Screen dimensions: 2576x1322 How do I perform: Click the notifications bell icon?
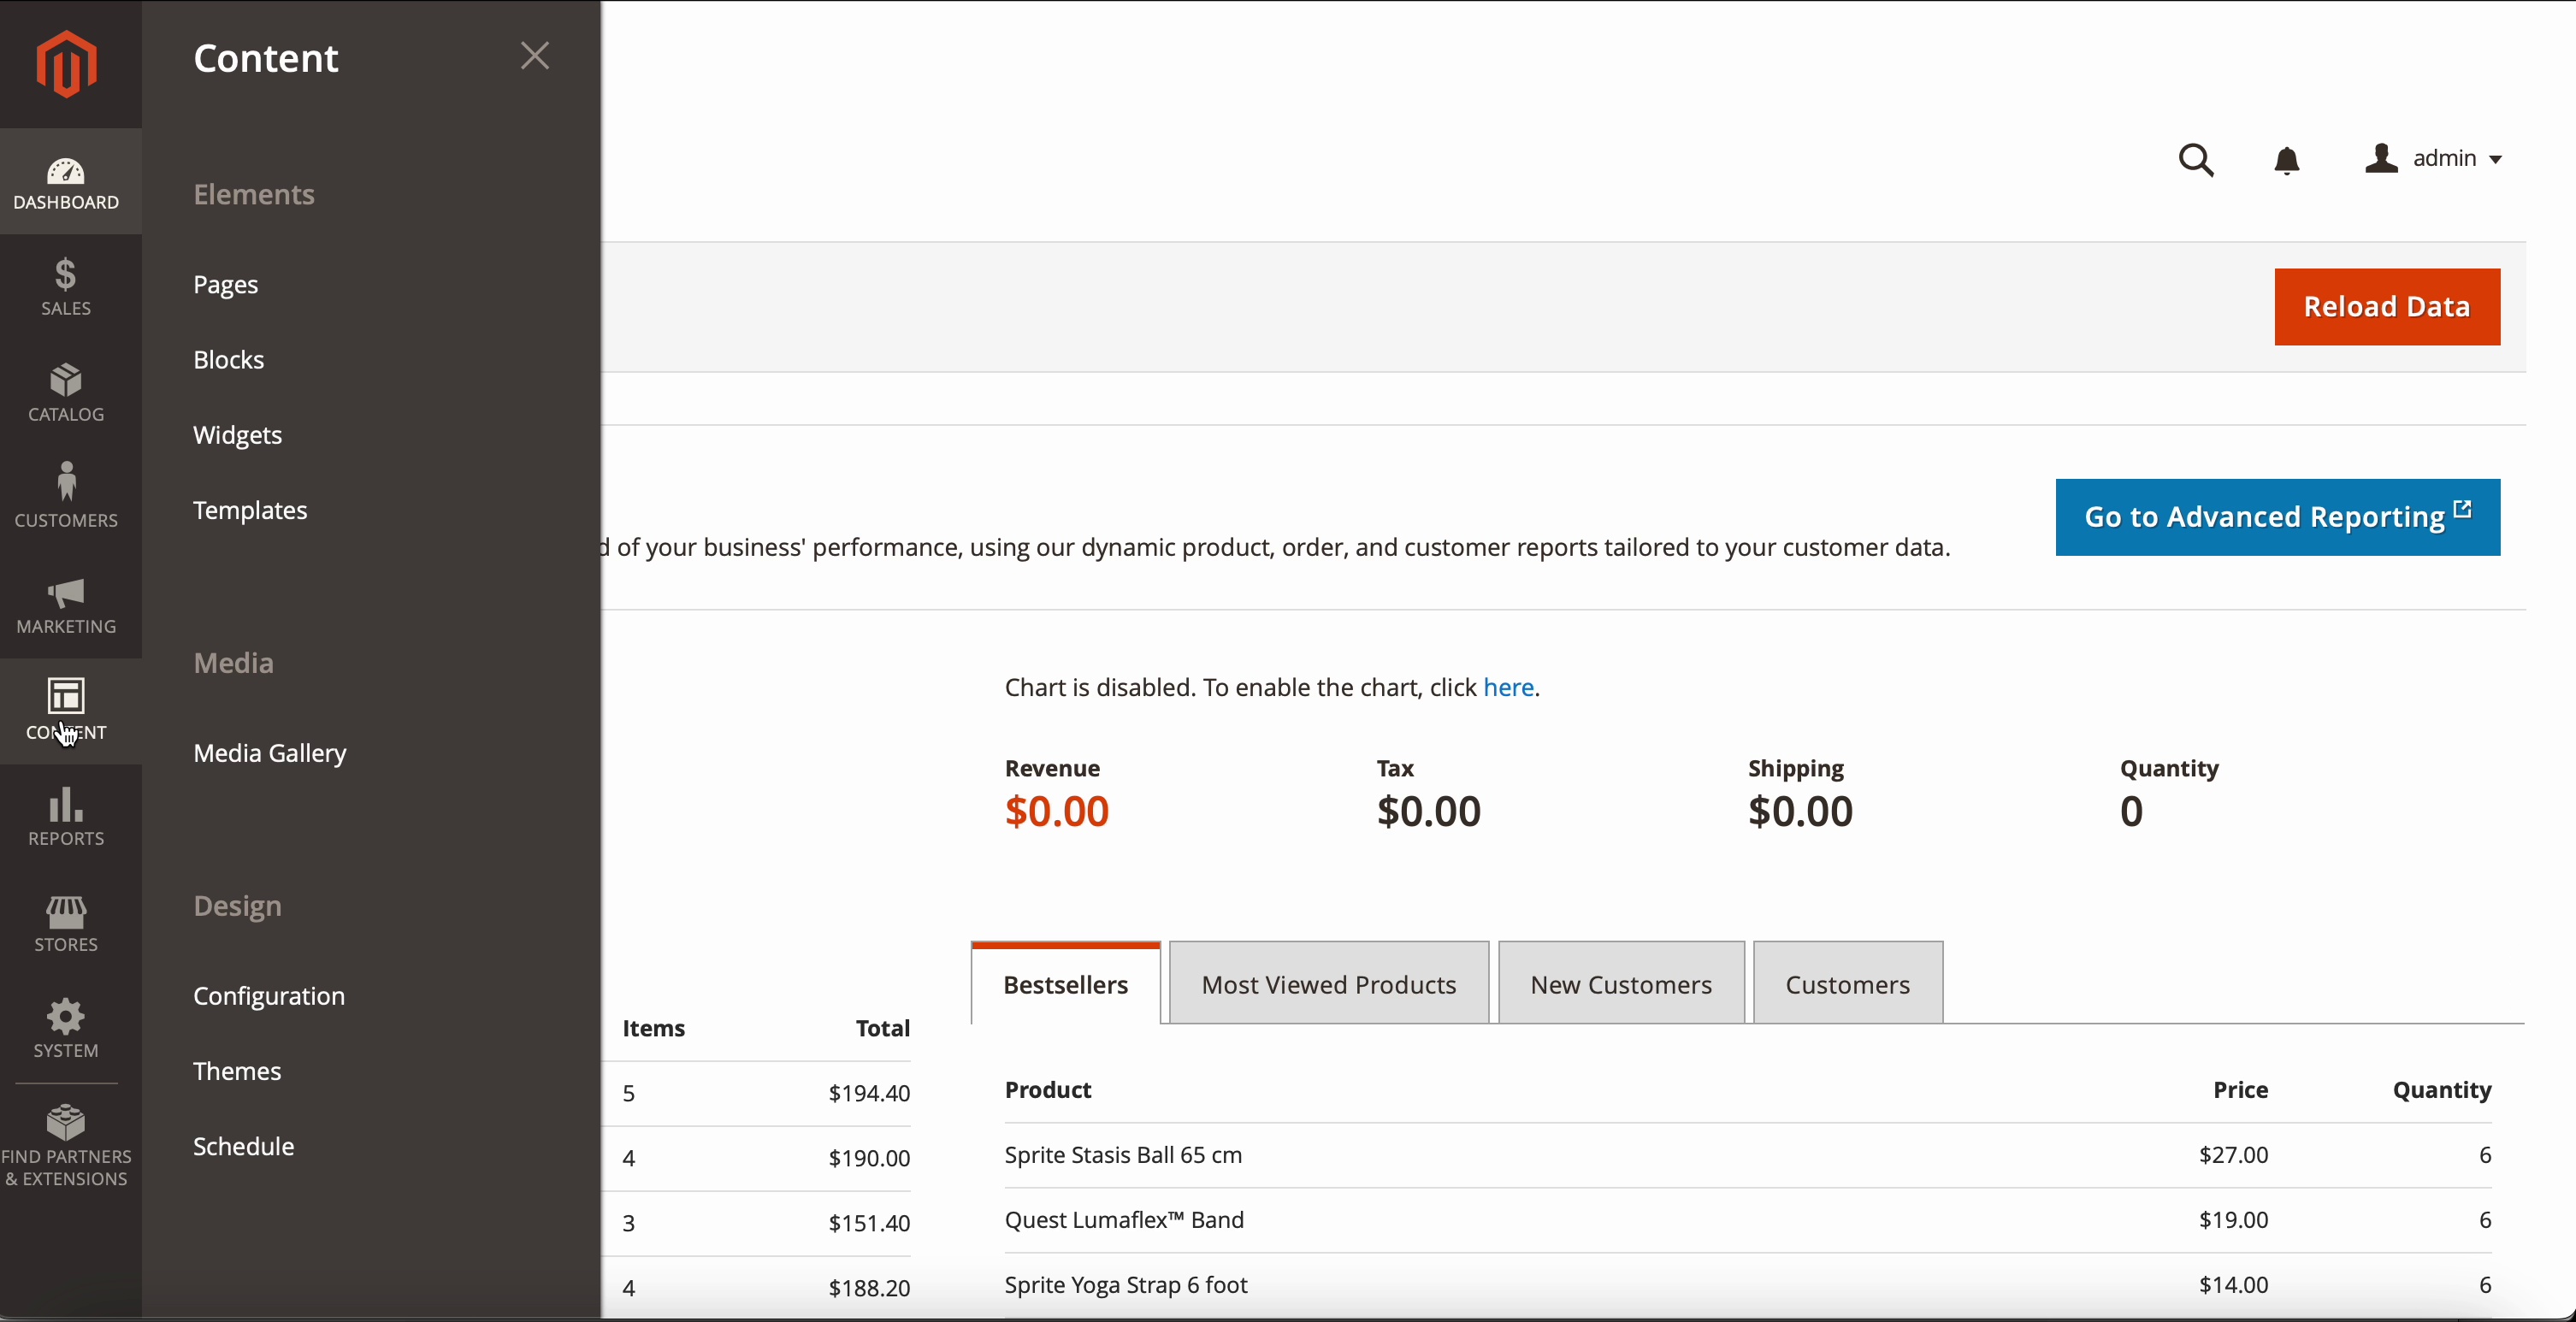click(x=2286, y=160)
